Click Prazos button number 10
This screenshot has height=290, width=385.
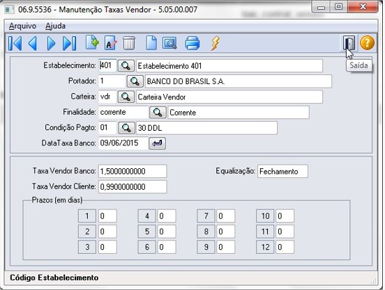(265, 216)
